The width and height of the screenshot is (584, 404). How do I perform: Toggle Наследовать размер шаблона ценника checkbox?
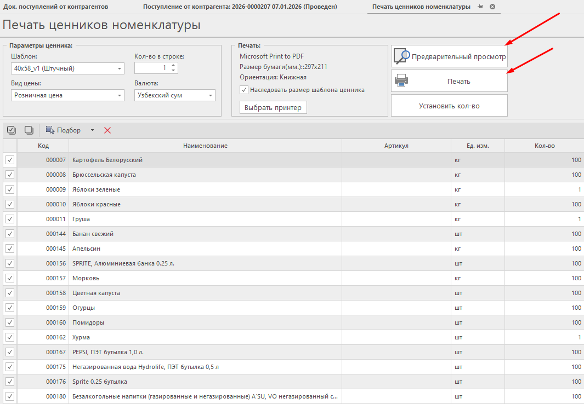(x=244, y=90)
